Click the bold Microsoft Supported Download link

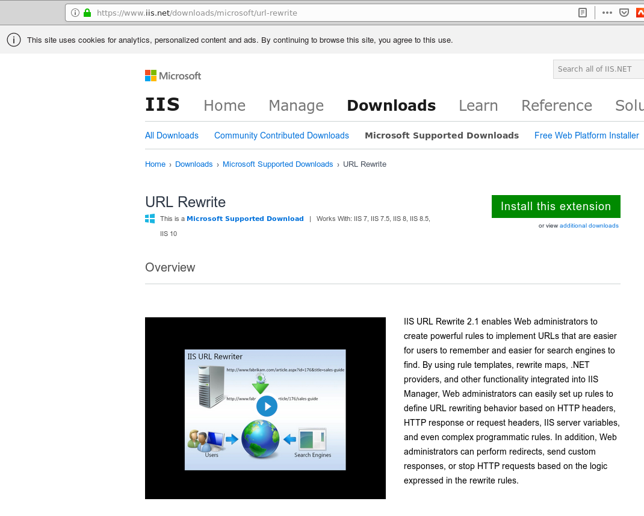(245, 219)
